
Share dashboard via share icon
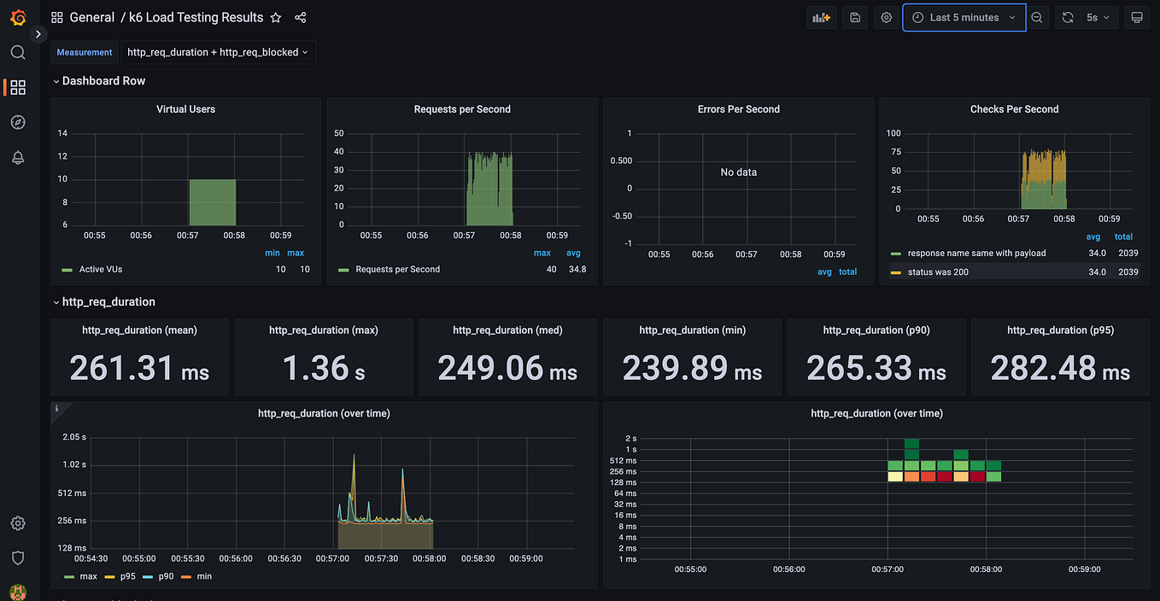pyautogui.click(x=301, y=17)
